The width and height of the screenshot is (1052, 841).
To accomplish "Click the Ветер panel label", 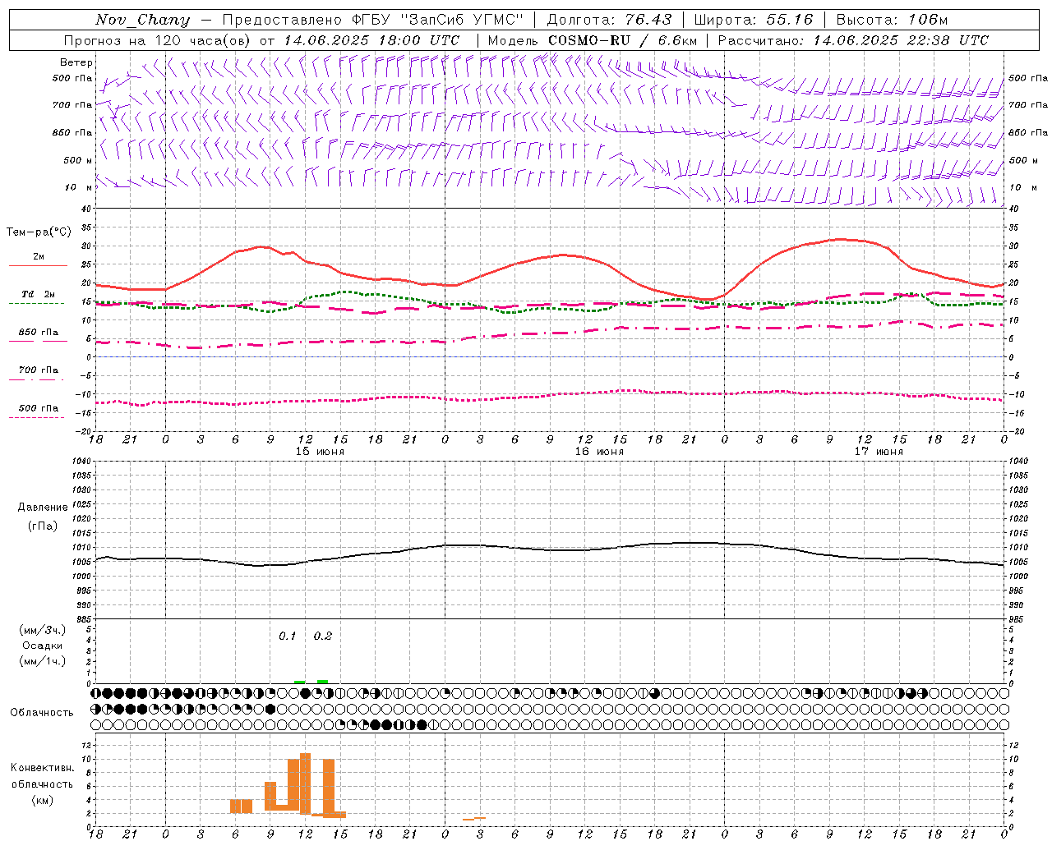I will [76, 62].
